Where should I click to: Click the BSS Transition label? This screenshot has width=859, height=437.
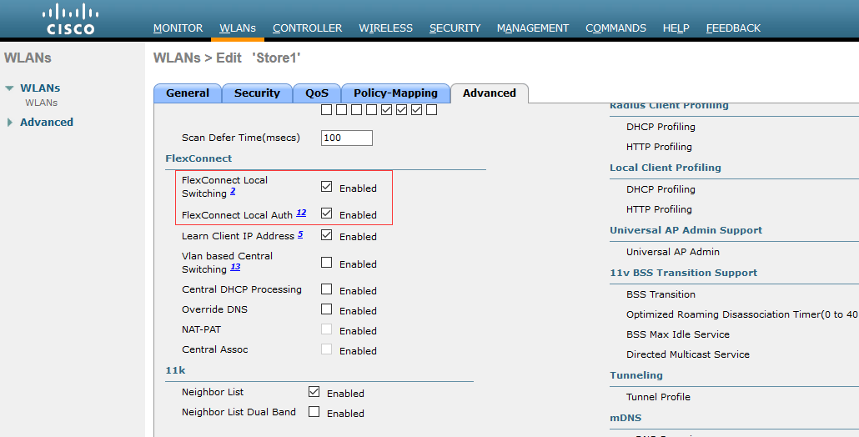point(661,294)
